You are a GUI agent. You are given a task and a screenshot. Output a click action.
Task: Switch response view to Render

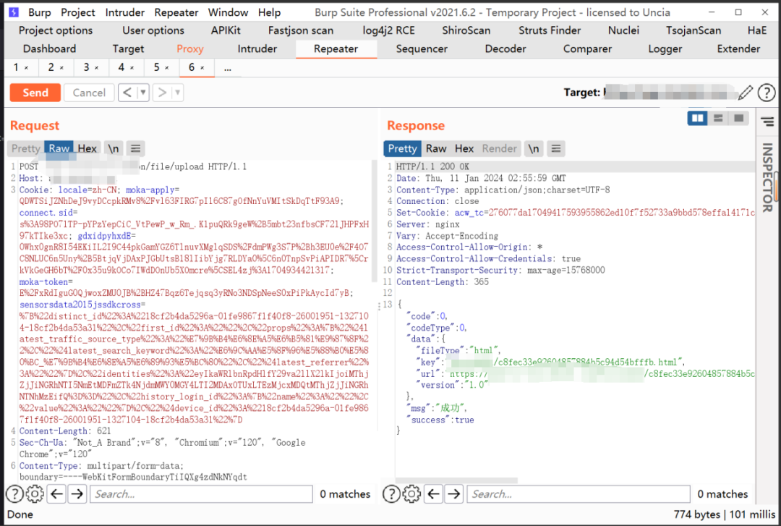tap(499, 148)
